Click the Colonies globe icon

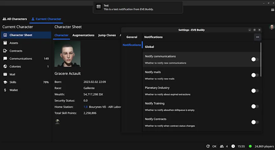pos(5,66)
